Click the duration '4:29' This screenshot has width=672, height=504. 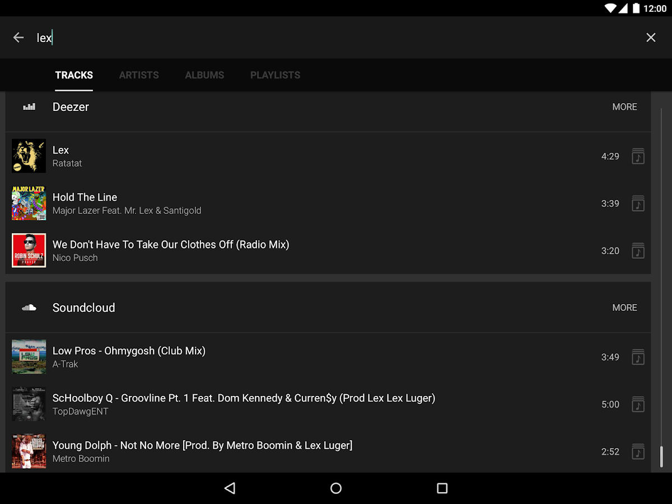point(610,156)
